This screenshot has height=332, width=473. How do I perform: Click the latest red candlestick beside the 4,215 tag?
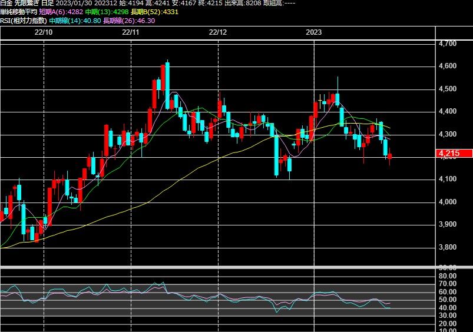(x=390, y=156)
